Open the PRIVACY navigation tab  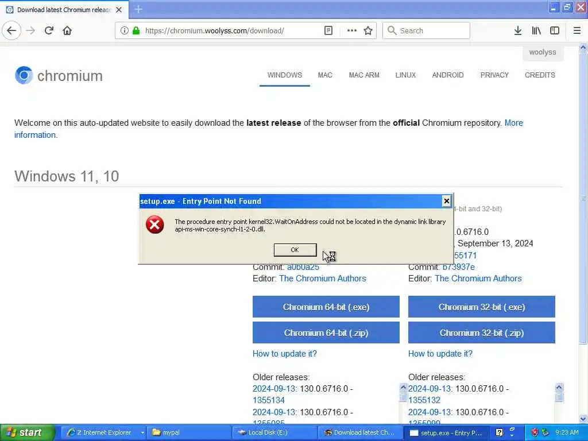pos(494,75)
